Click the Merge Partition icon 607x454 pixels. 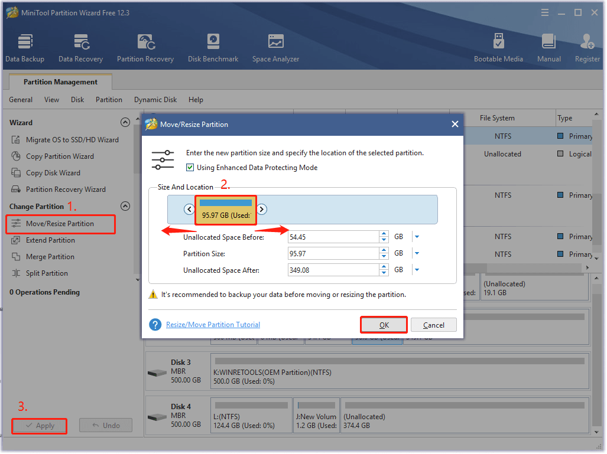click(15, 257)
